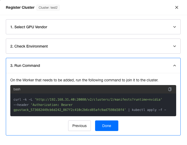Go back with the Previous button
Screen dimensions: 187x145
click(x=79, y=126)
